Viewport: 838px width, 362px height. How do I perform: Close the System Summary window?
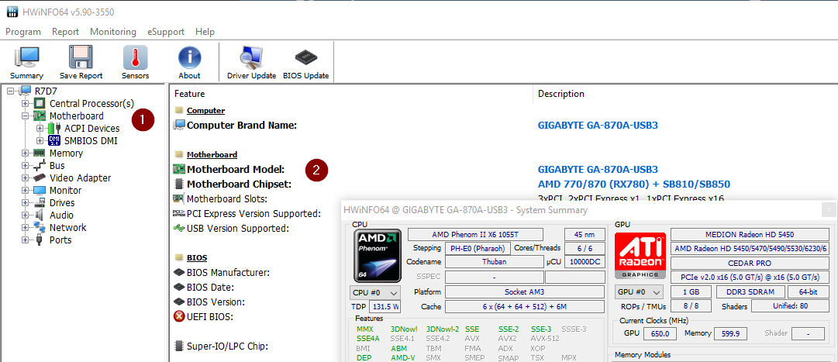pyautogui.click(x=829, y=209)
